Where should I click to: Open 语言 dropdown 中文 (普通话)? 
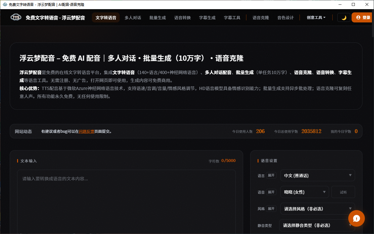point(318,175)
